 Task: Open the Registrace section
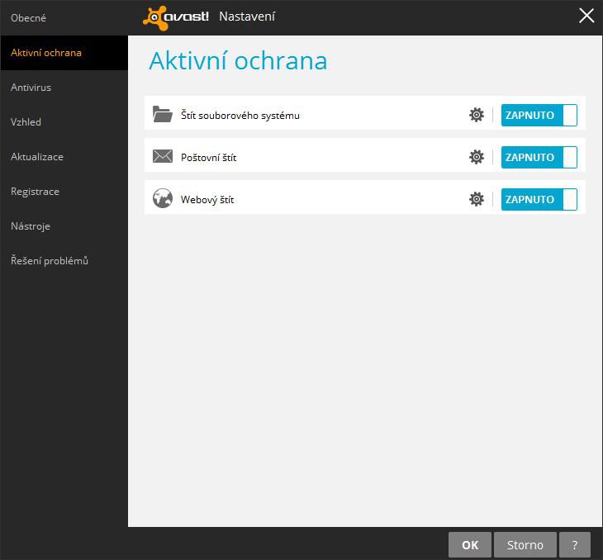coord(64,191)
